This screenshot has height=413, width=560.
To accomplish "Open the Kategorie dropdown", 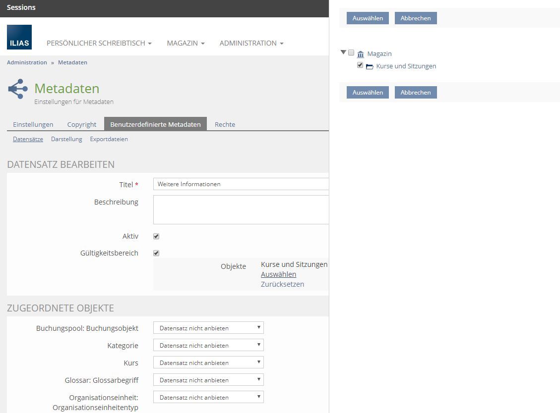I will point(208,345).
